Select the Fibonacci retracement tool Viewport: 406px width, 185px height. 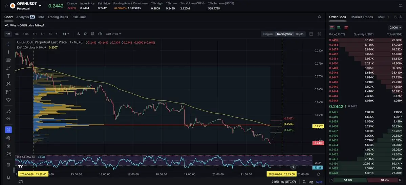(x=8, y=60)
